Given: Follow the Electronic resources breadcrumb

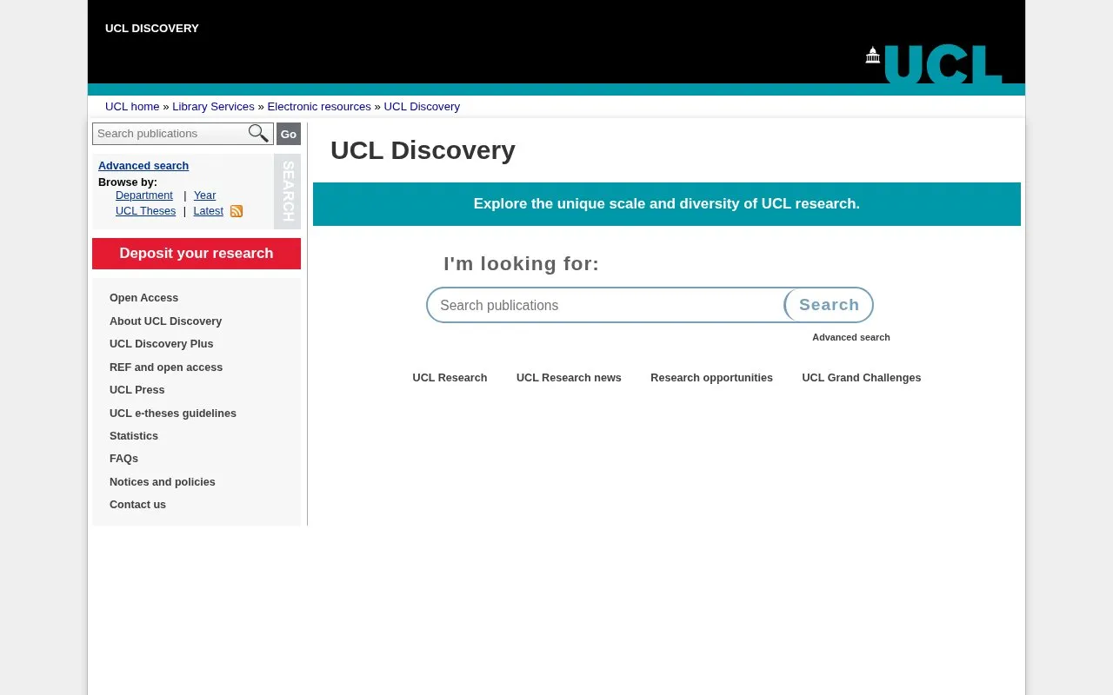Looking at the screenshot, I should point(319,107).
